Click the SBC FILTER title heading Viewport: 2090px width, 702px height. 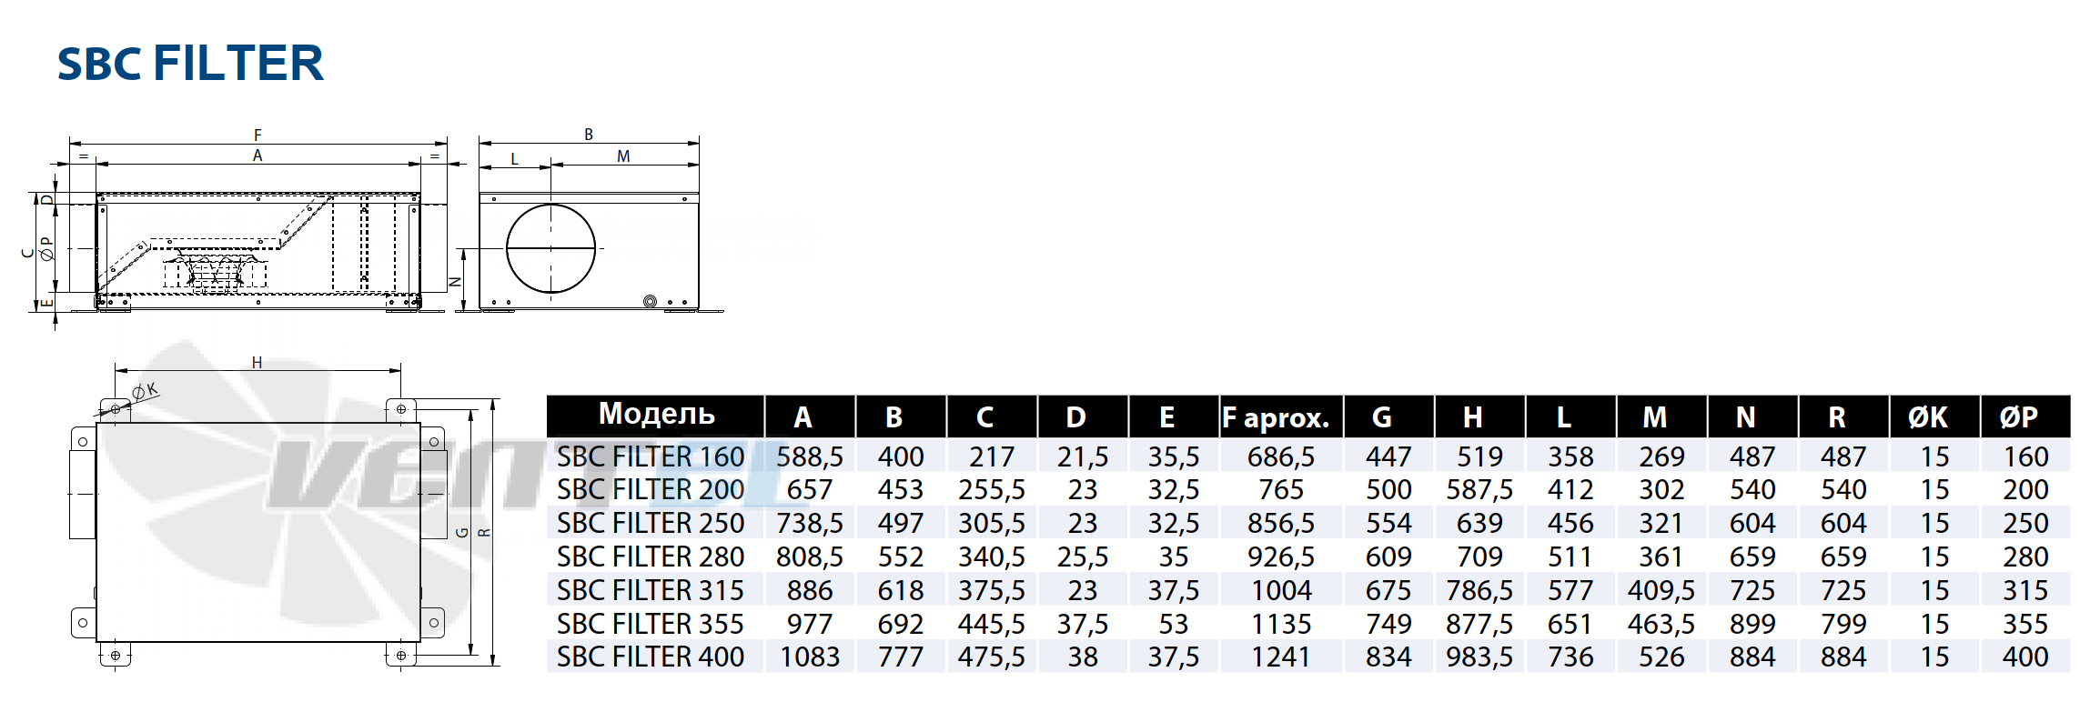click(190, 64)
